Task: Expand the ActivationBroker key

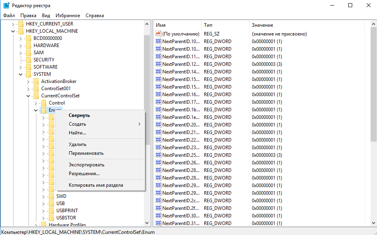Action: coord(28,81)
